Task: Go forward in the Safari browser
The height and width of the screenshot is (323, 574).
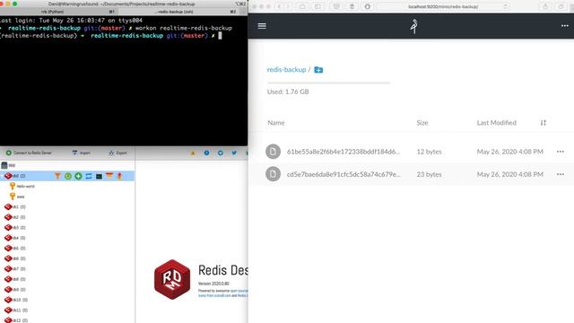Action: tap(289, 6)
